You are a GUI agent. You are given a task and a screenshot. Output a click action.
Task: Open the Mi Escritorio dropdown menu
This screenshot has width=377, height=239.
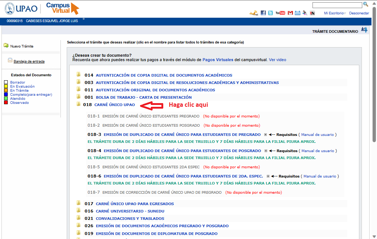(x=335, y=13)
